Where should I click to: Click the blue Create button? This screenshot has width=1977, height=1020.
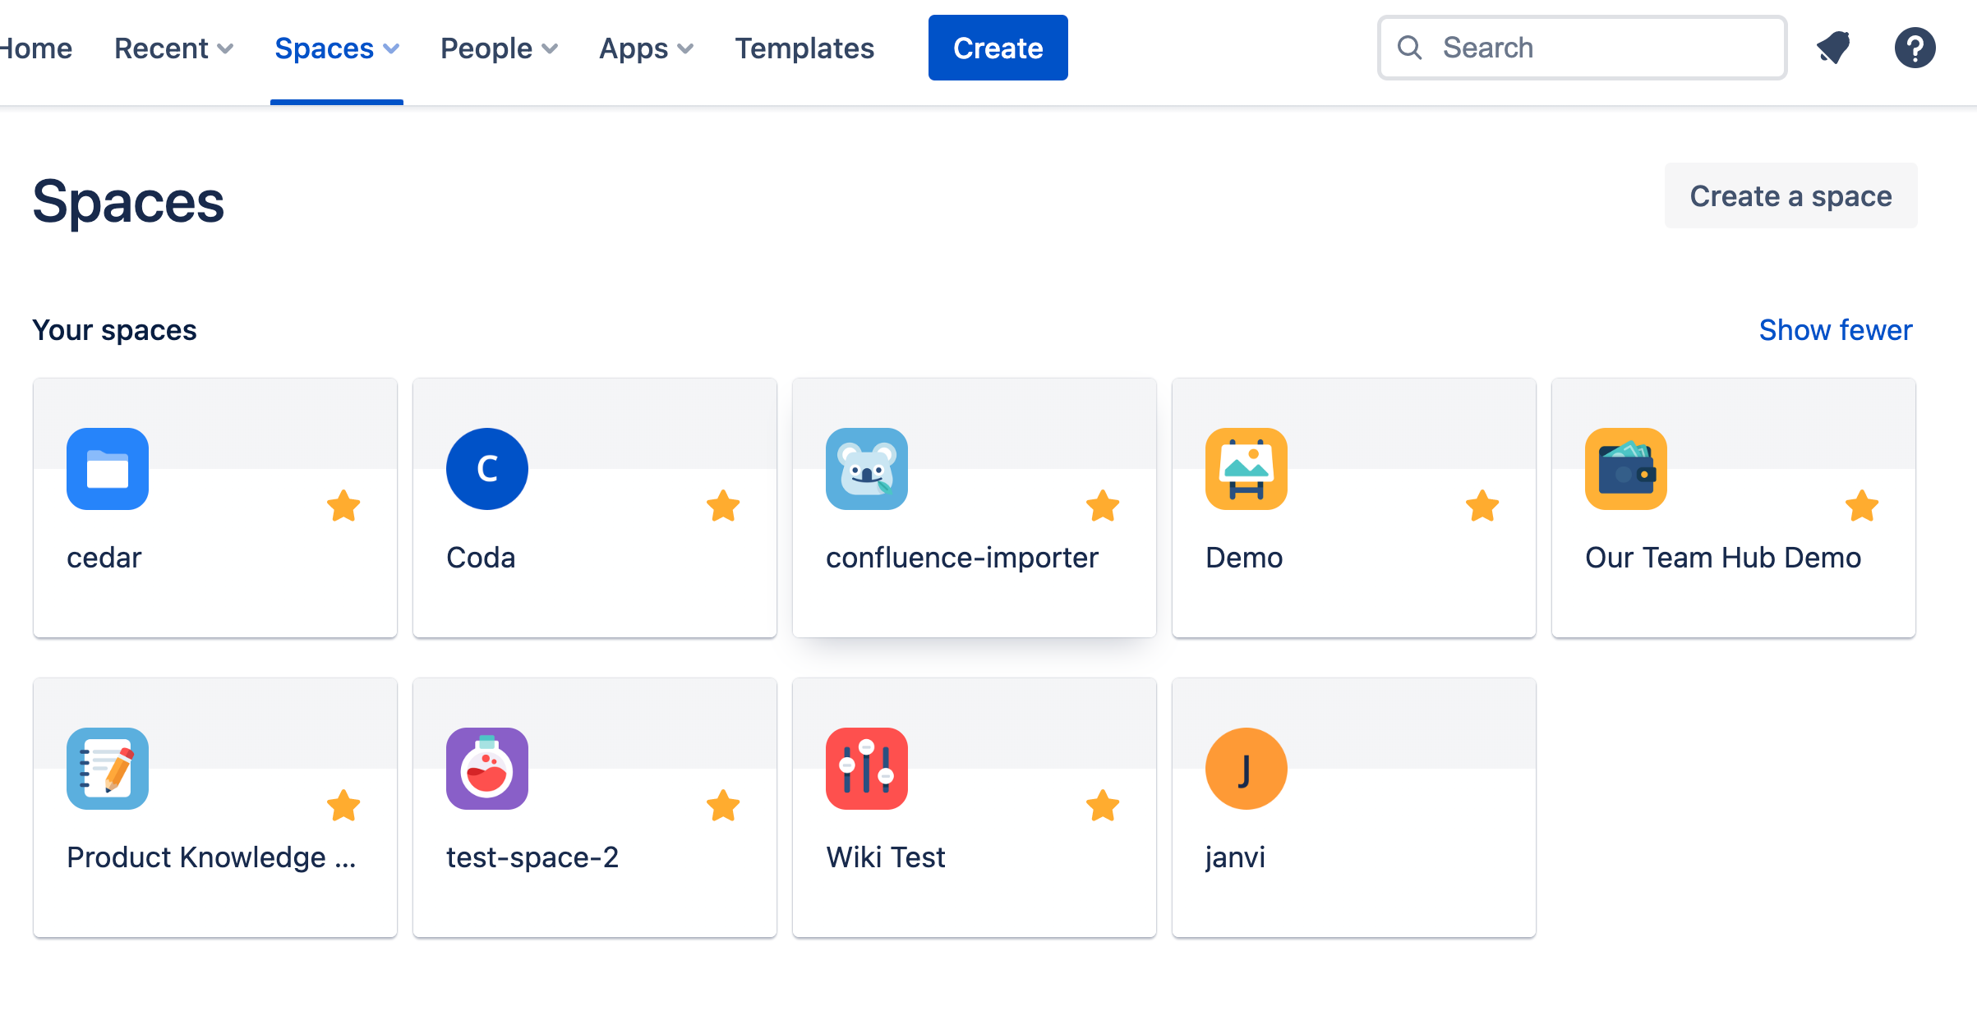pyautogui.click(x=998, y=48)
